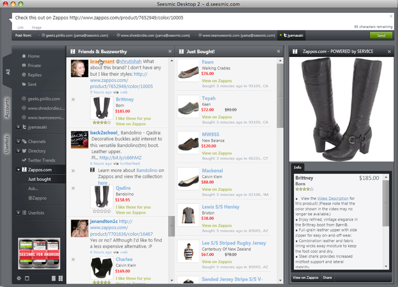Viewport: 398px width, 287px height.
Task: Switch to the All vertical tab
Action: pos(8,72)
